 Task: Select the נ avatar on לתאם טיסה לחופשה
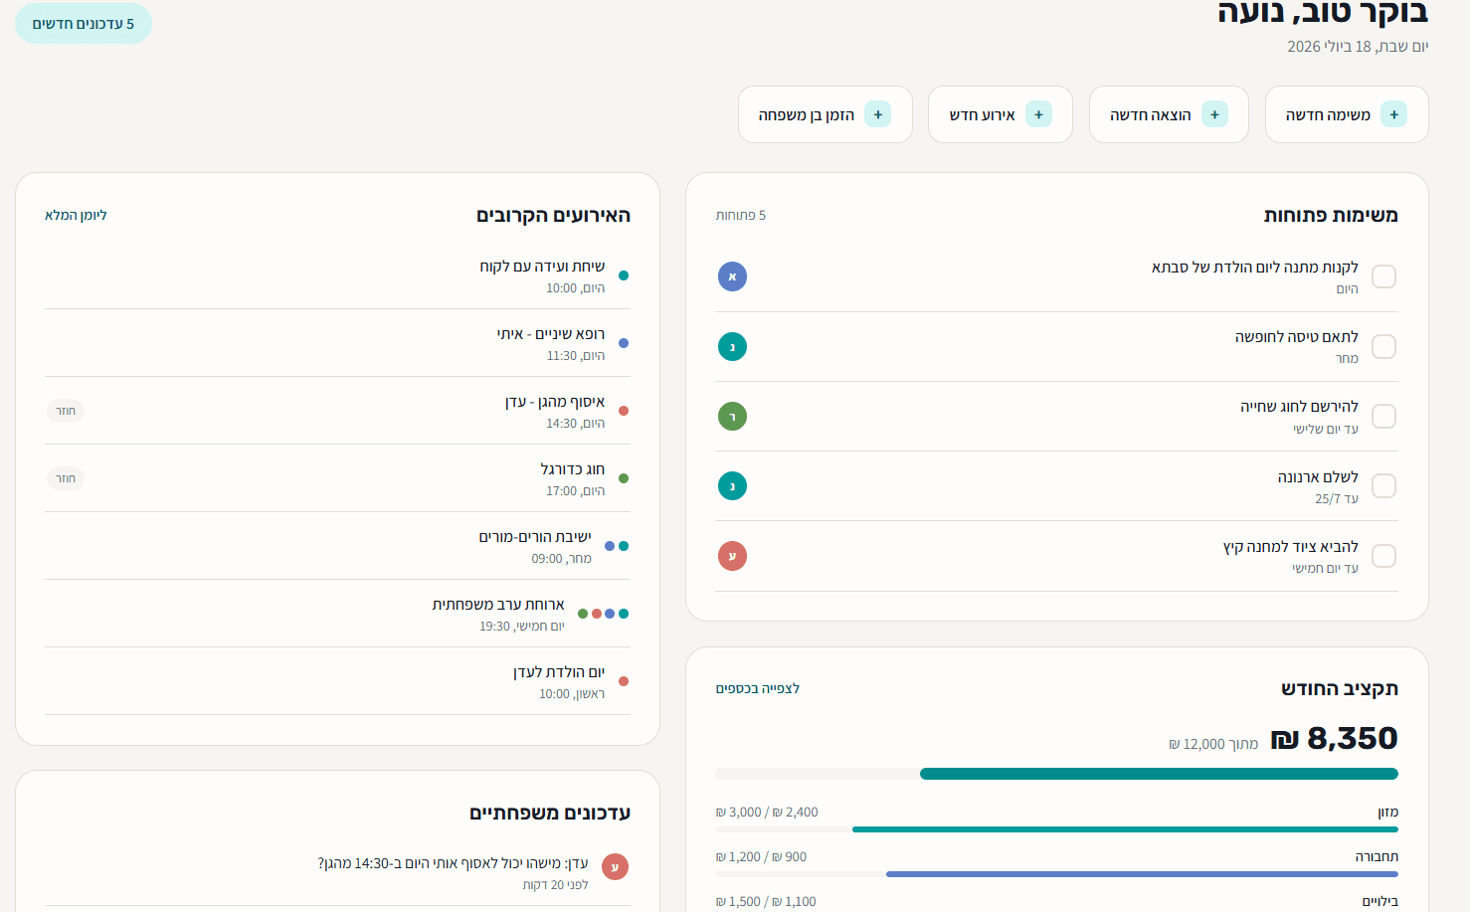pyautogui.click(x=732, y=346)
